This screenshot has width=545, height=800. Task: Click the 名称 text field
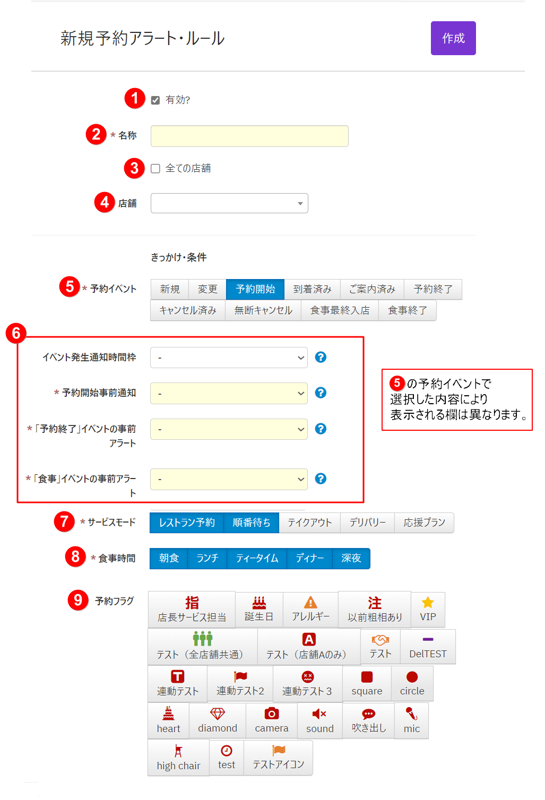pyautogui.click(x=249, y=136)
